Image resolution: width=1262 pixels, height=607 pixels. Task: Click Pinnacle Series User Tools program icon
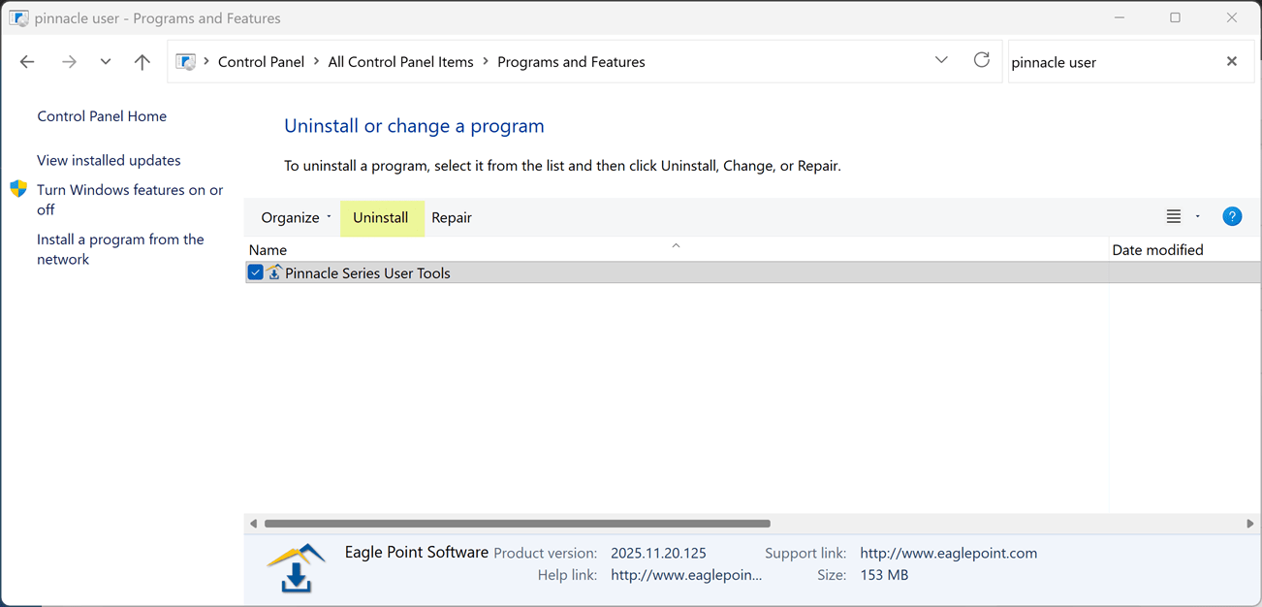[x=274, y=272]
